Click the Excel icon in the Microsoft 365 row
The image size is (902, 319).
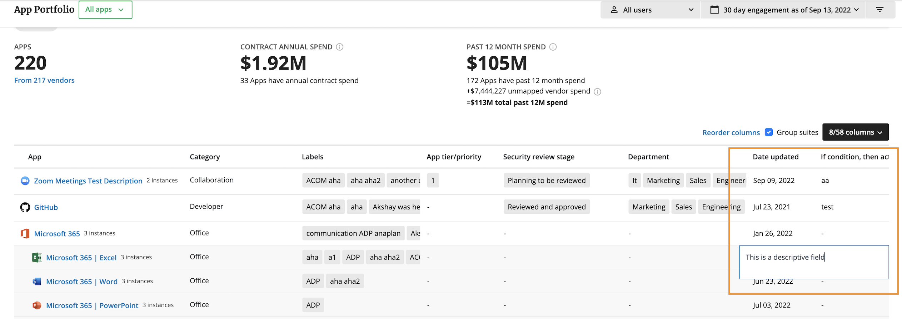(x=37, y=257)
